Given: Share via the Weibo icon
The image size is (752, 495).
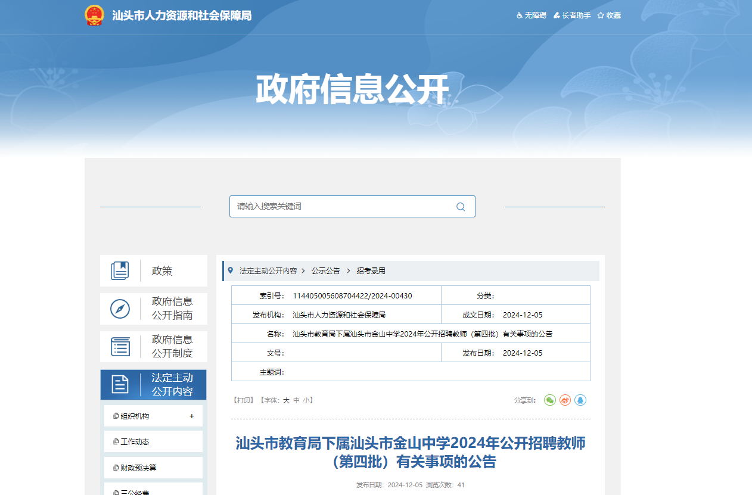Looking at the screenshot, I should pos(565,400).
